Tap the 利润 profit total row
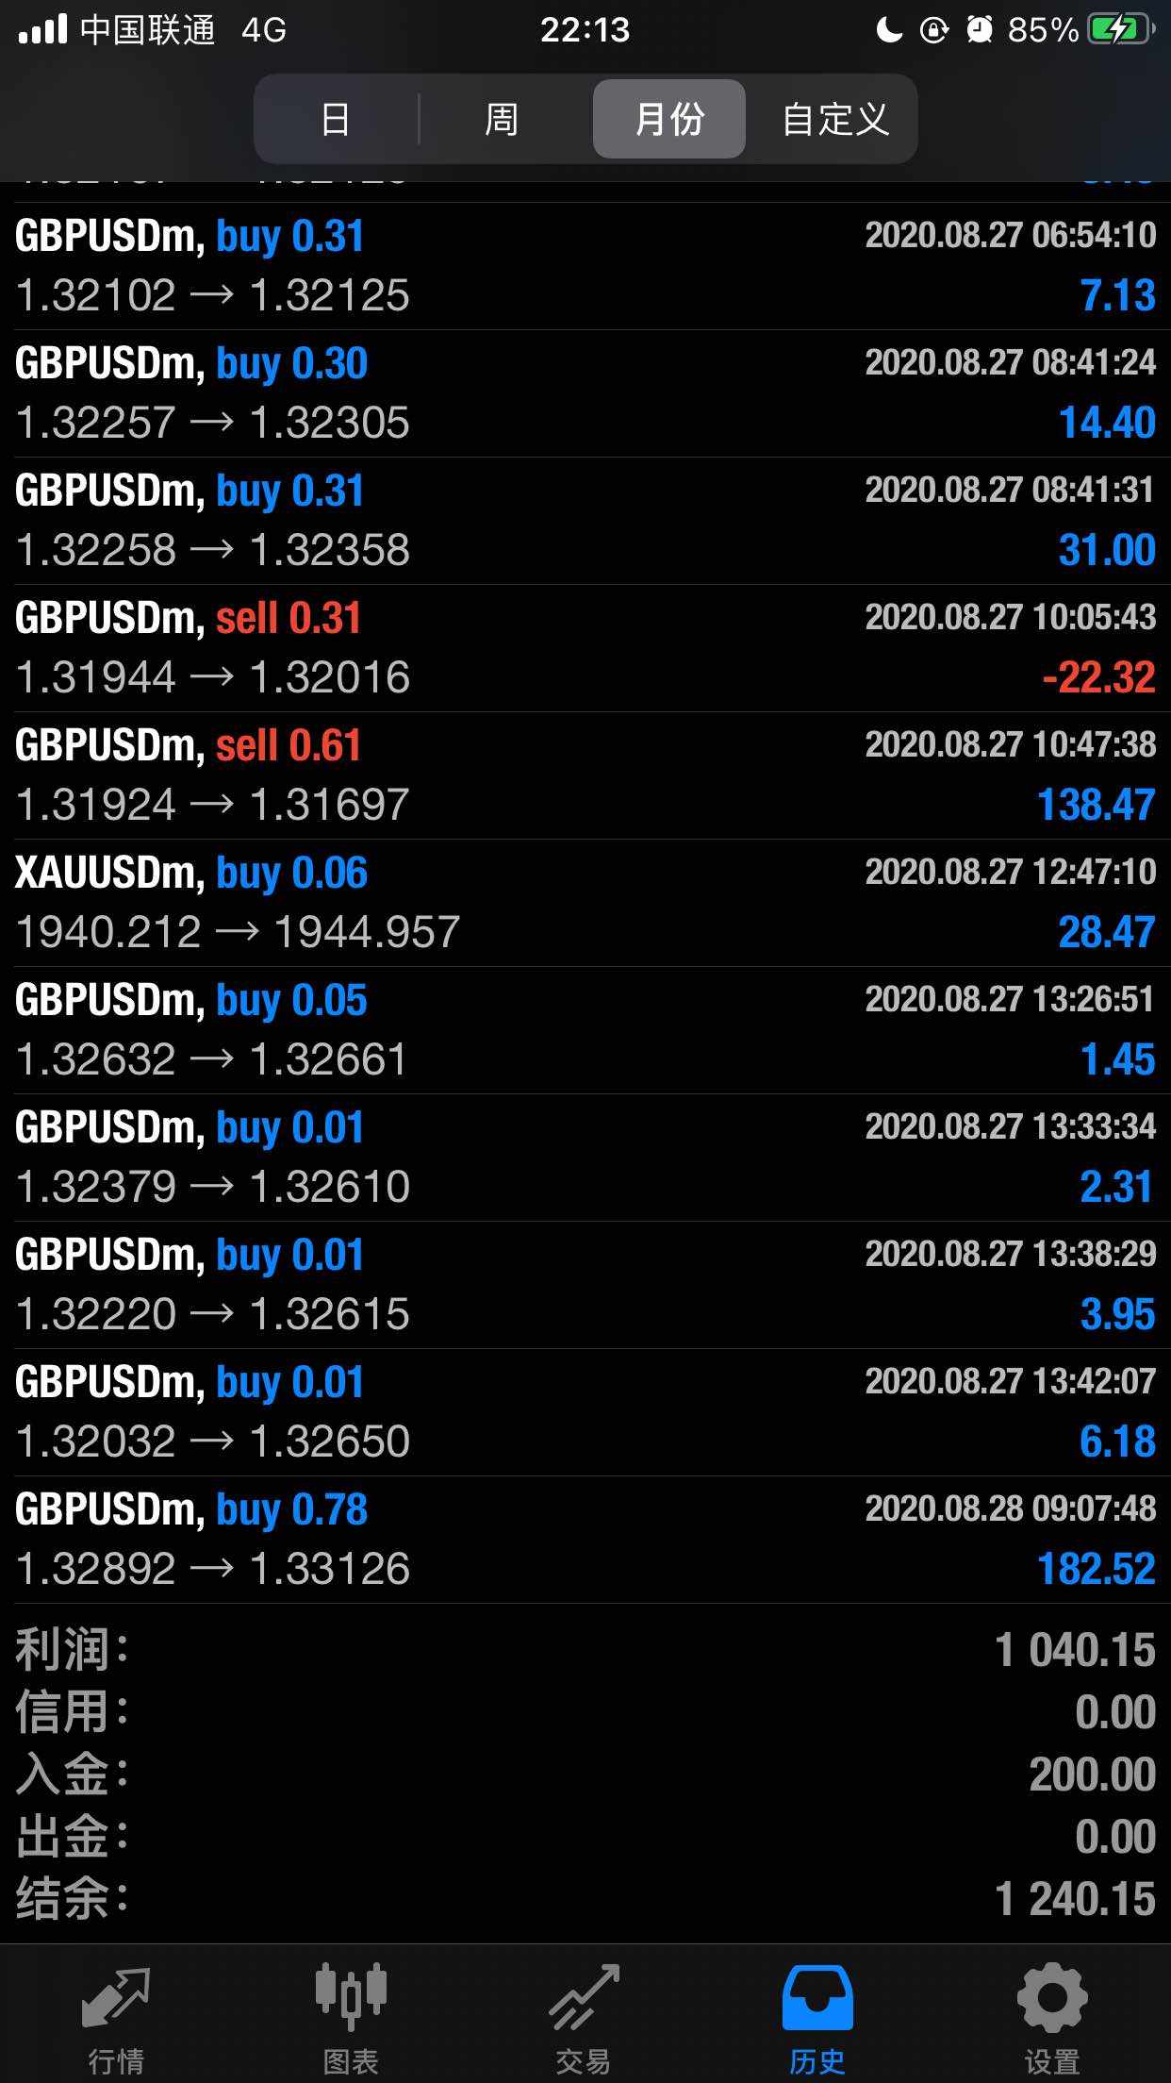This screenshot has width=1171, height=2083. [585, 1650]
